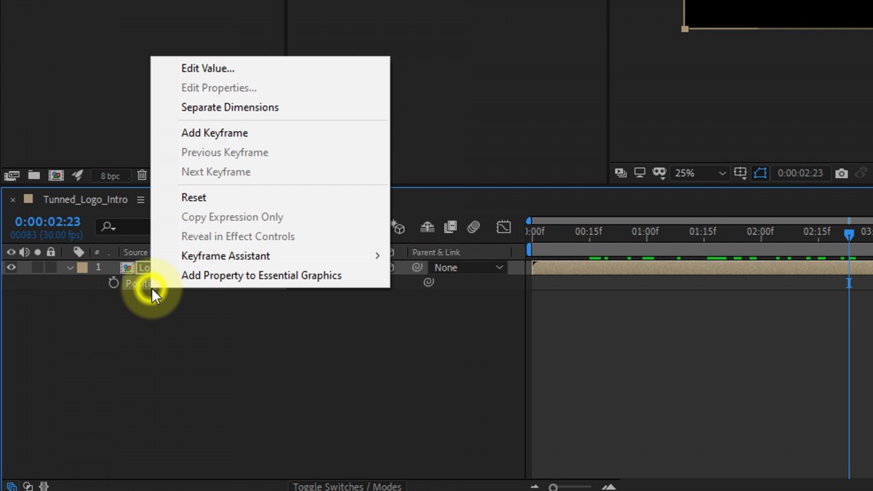Click the lock column header icon
873x491 pixels.
(51, 252)
